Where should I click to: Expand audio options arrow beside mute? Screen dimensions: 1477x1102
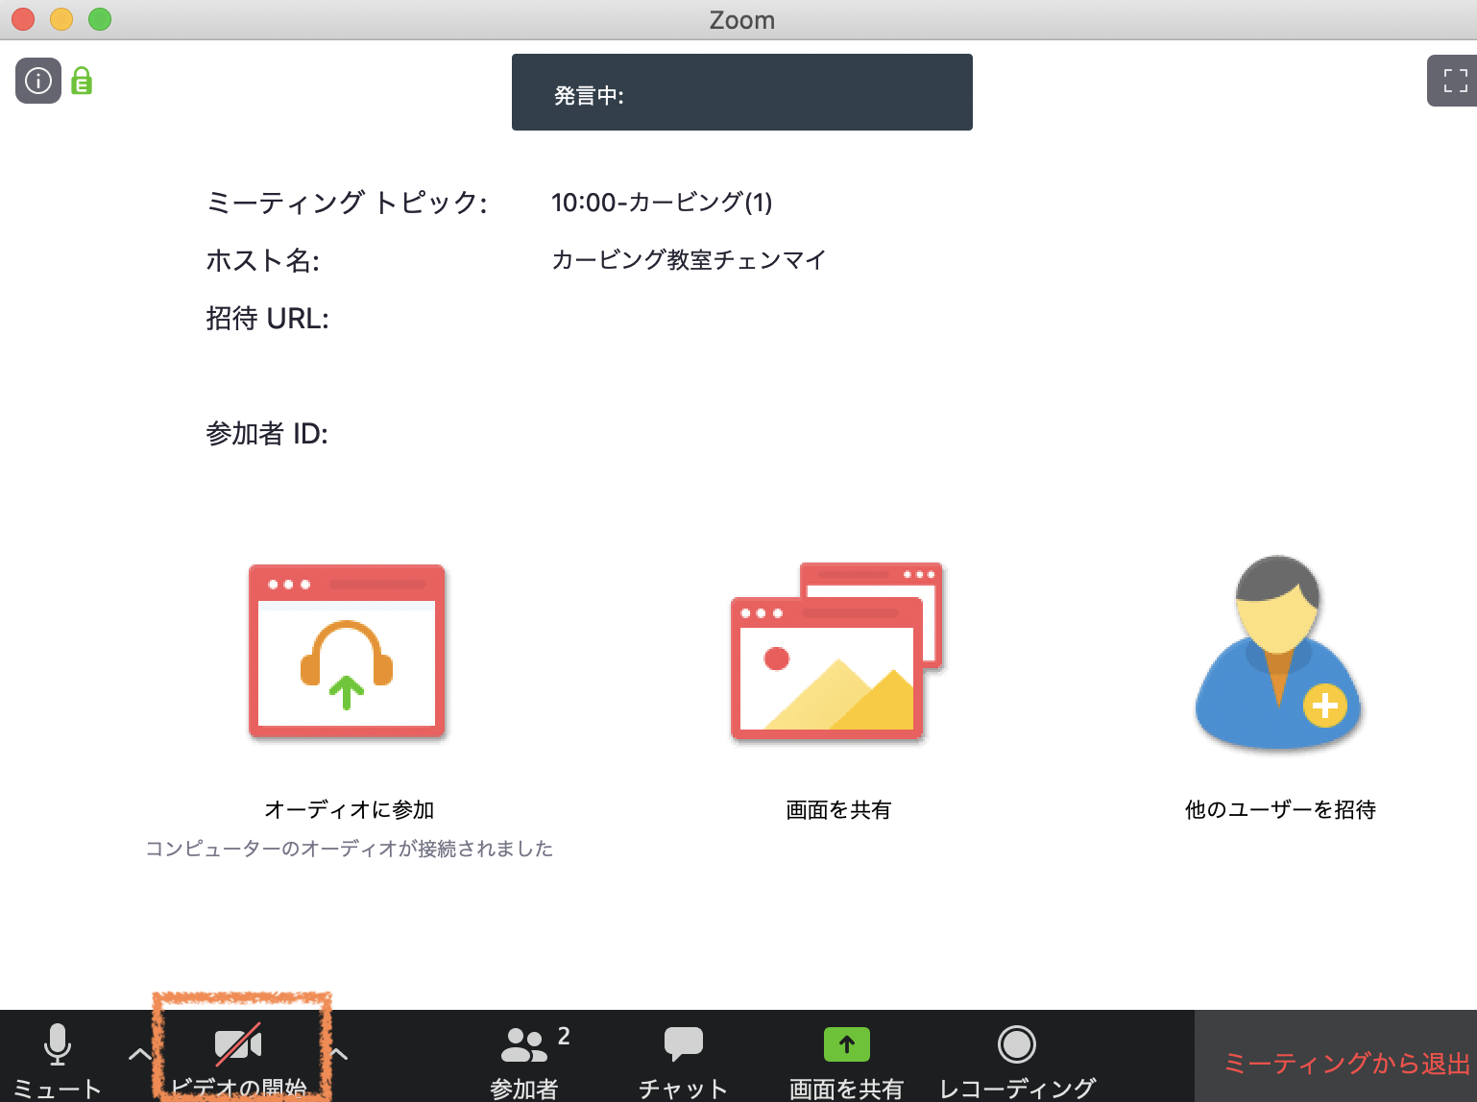pyautogui.click(x=140, y=1054)
